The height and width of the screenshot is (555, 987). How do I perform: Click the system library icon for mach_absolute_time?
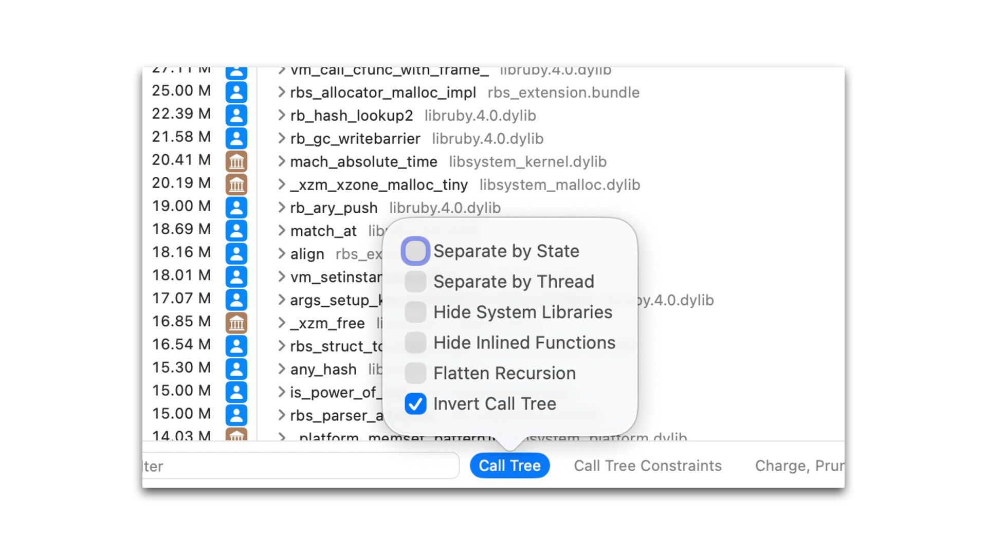pyautogui.click(x=236, y=161)
